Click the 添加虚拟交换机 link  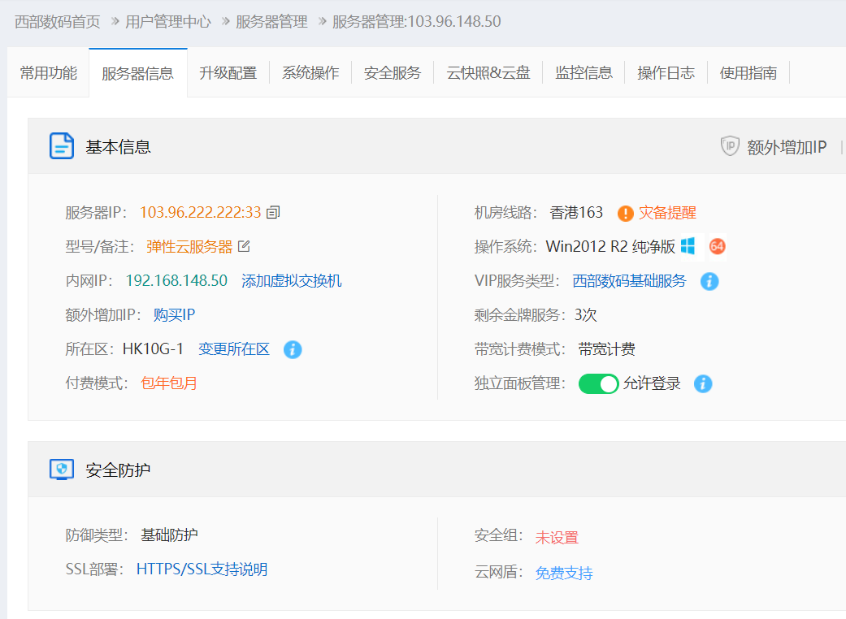coord(291,281)
